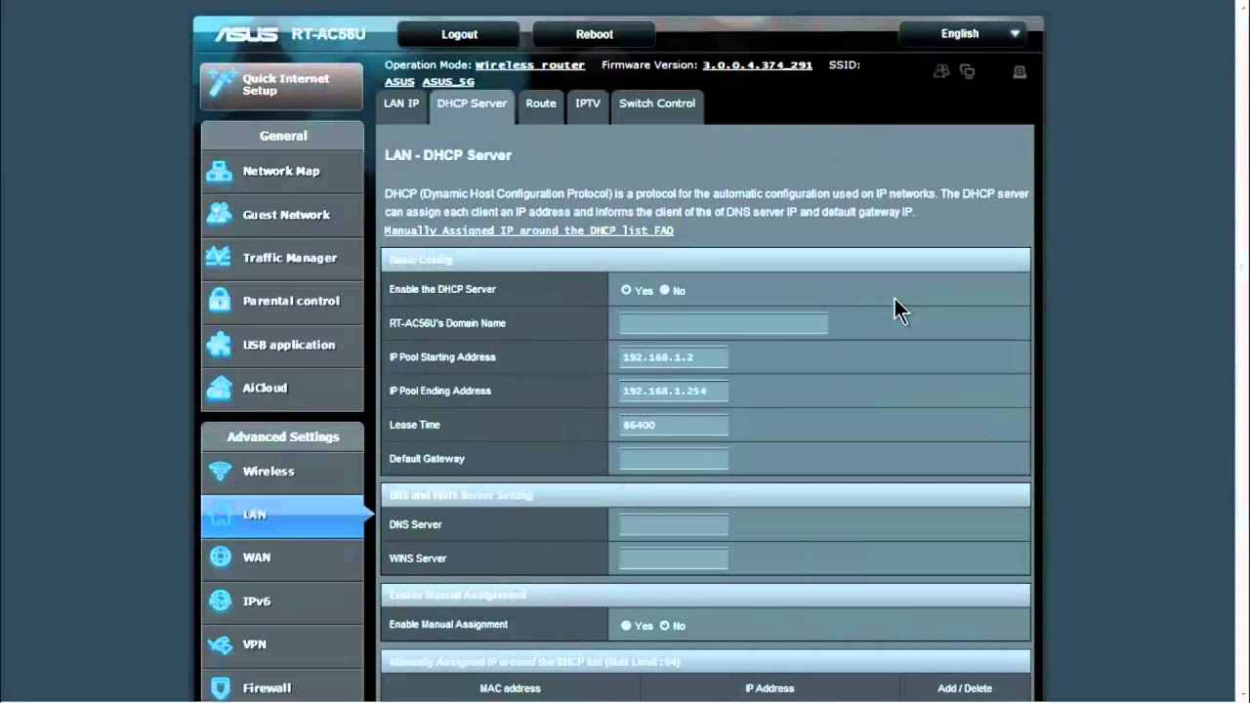Switch to the Switch Control tab
The height and width of the screenshot is (703, 1250).
point(657,105)
